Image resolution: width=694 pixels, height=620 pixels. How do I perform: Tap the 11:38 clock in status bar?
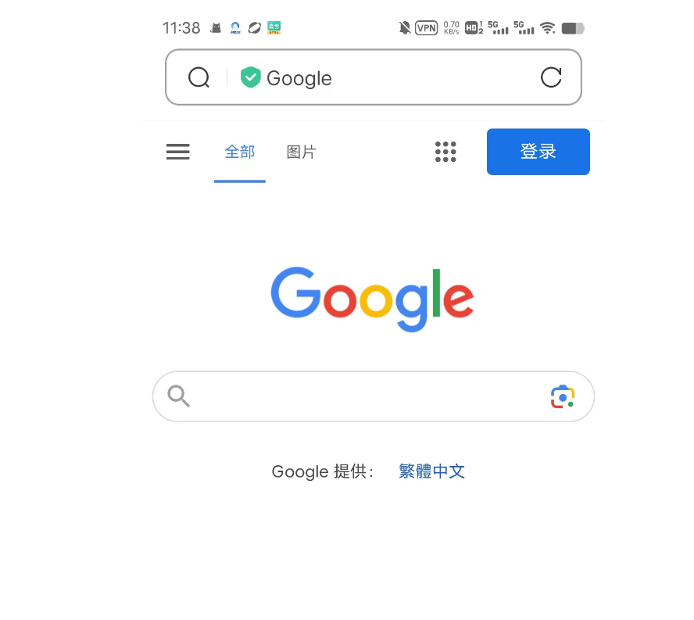click(x=181, y=28)
